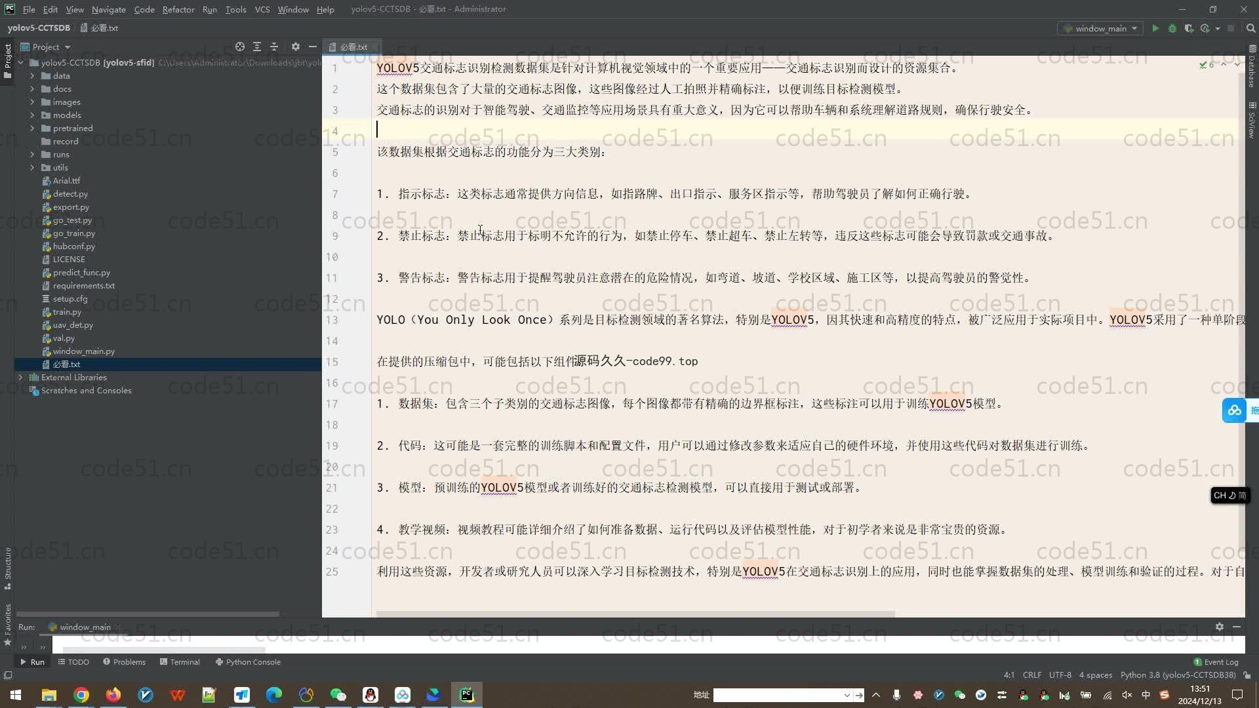Open the Favorites side panel
The image size is (1259, 708).
[x=7, y=624]
